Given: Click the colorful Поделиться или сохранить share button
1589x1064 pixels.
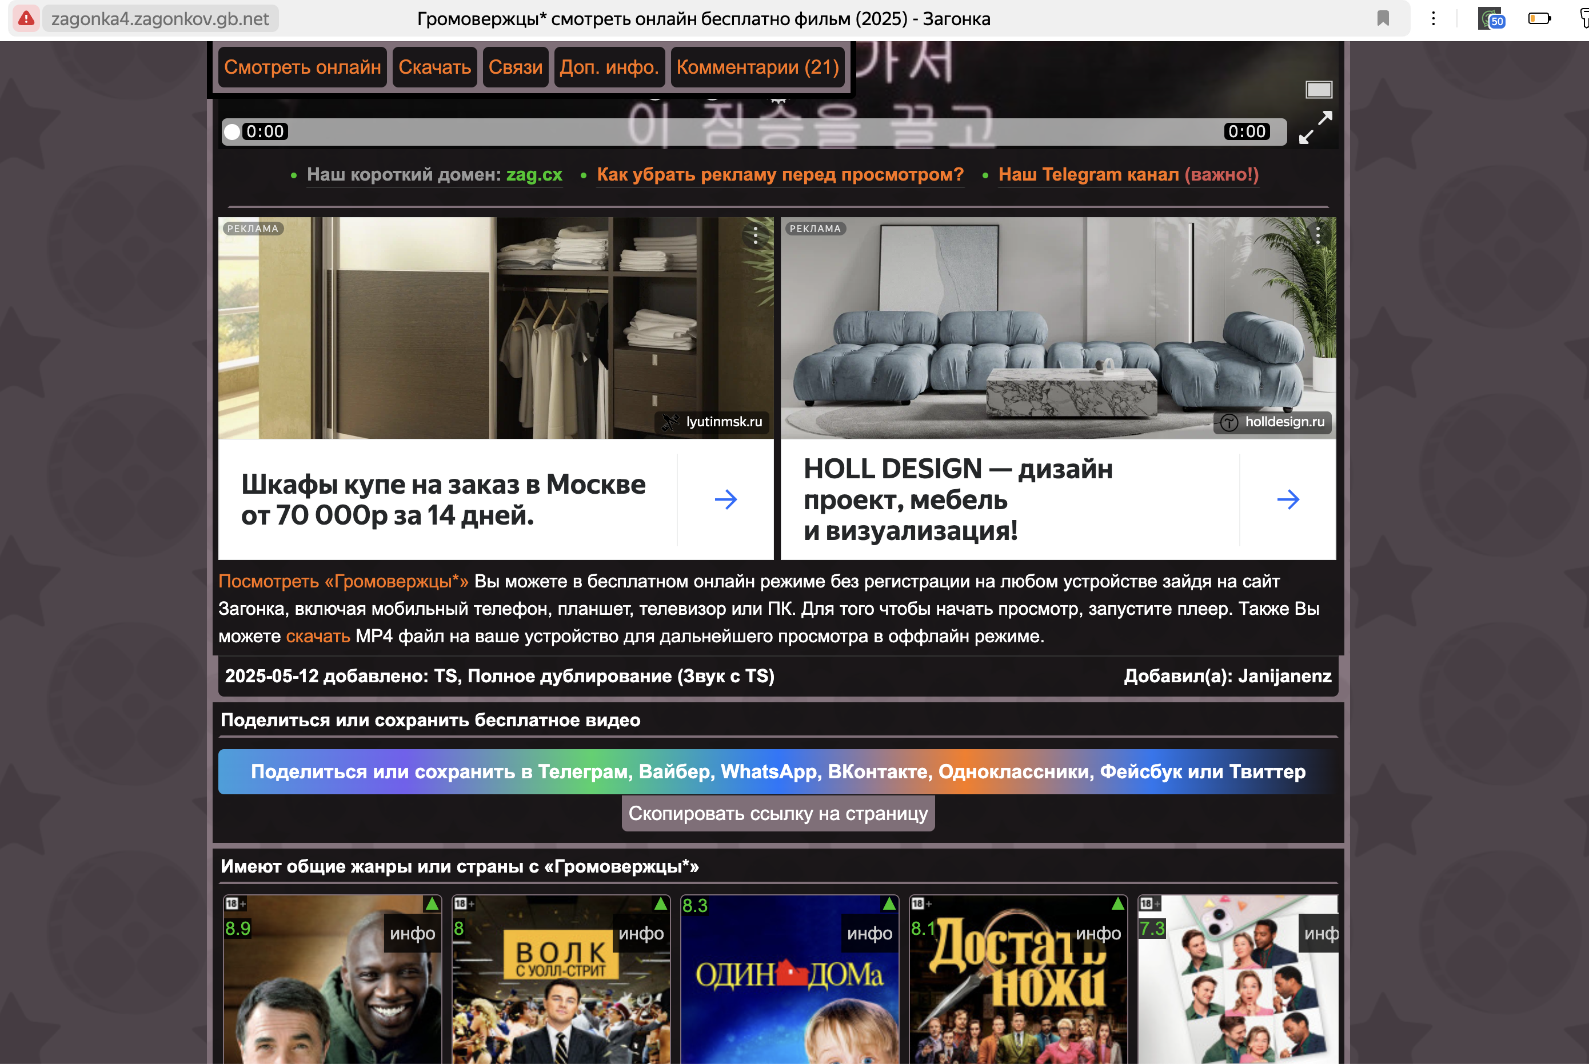Looking at the screenshot, I should [x=778, y=771].
